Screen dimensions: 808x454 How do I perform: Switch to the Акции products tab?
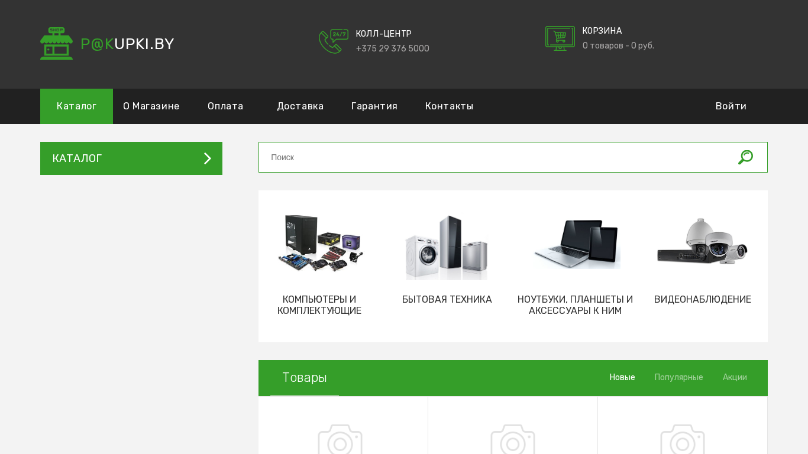point(735,377)
